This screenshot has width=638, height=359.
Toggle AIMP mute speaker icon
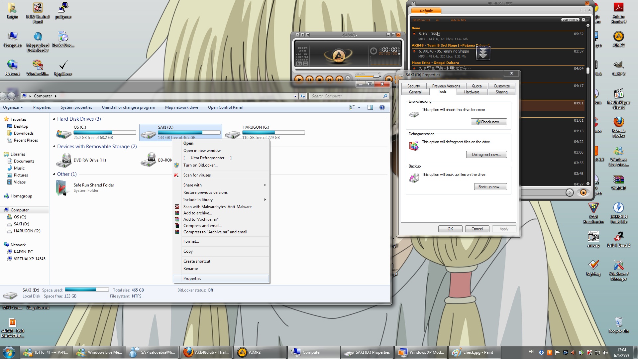tap(379, 73)
